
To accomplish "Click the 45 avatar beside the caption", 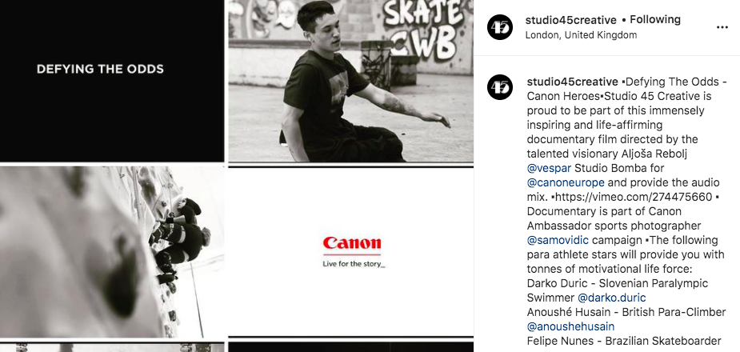I will tap(500, 87).
